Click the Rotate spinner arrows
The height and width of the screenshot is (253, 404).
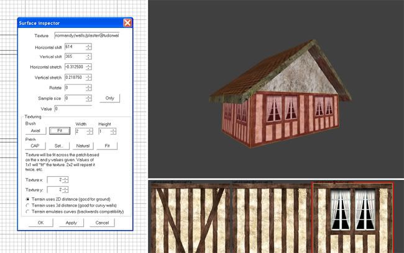click(x=89, y=87)
